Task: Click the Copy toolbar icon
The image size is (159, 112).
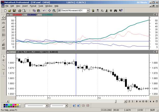Action: click(x=34, y=10)
